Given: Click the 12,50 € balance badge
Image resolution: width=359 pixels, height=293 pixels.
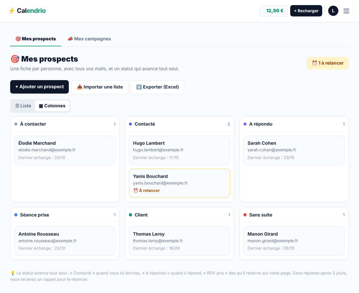Looking at the screenshot, I should click(x=273, y=11).
